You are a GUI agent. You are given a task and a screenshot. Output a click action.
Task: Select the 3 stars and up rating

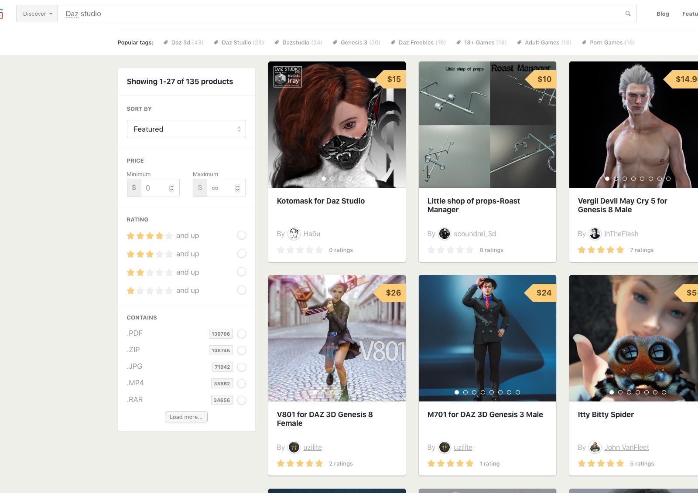point(242,254)
